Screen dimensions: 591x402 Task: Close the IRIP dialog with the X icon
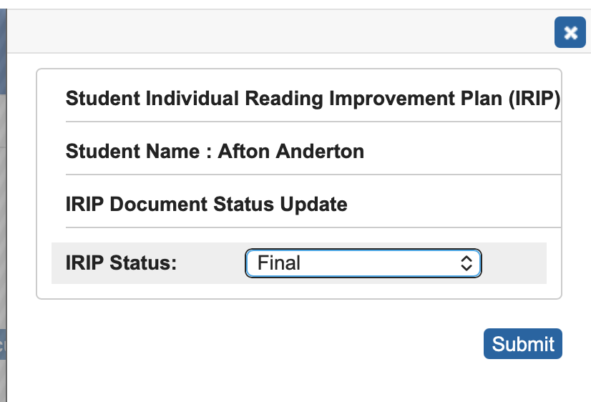pyautogui.click(x=570, y=33)
